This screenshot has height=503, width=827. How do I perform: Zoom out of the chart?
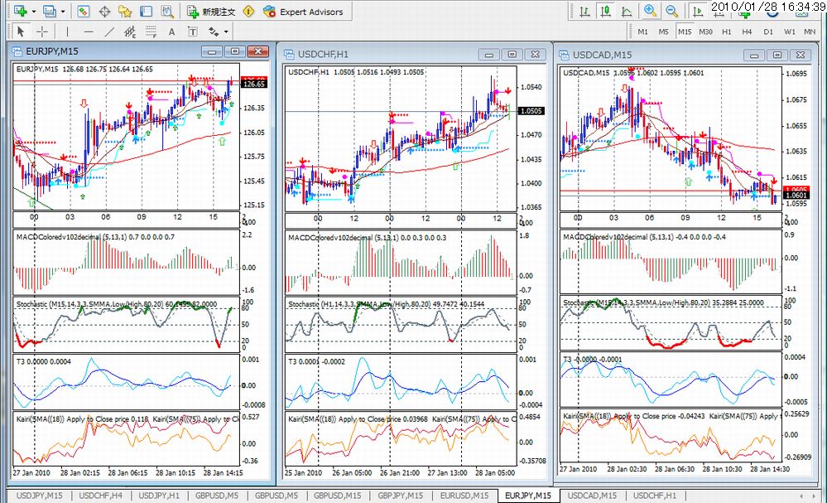(671, 11)
